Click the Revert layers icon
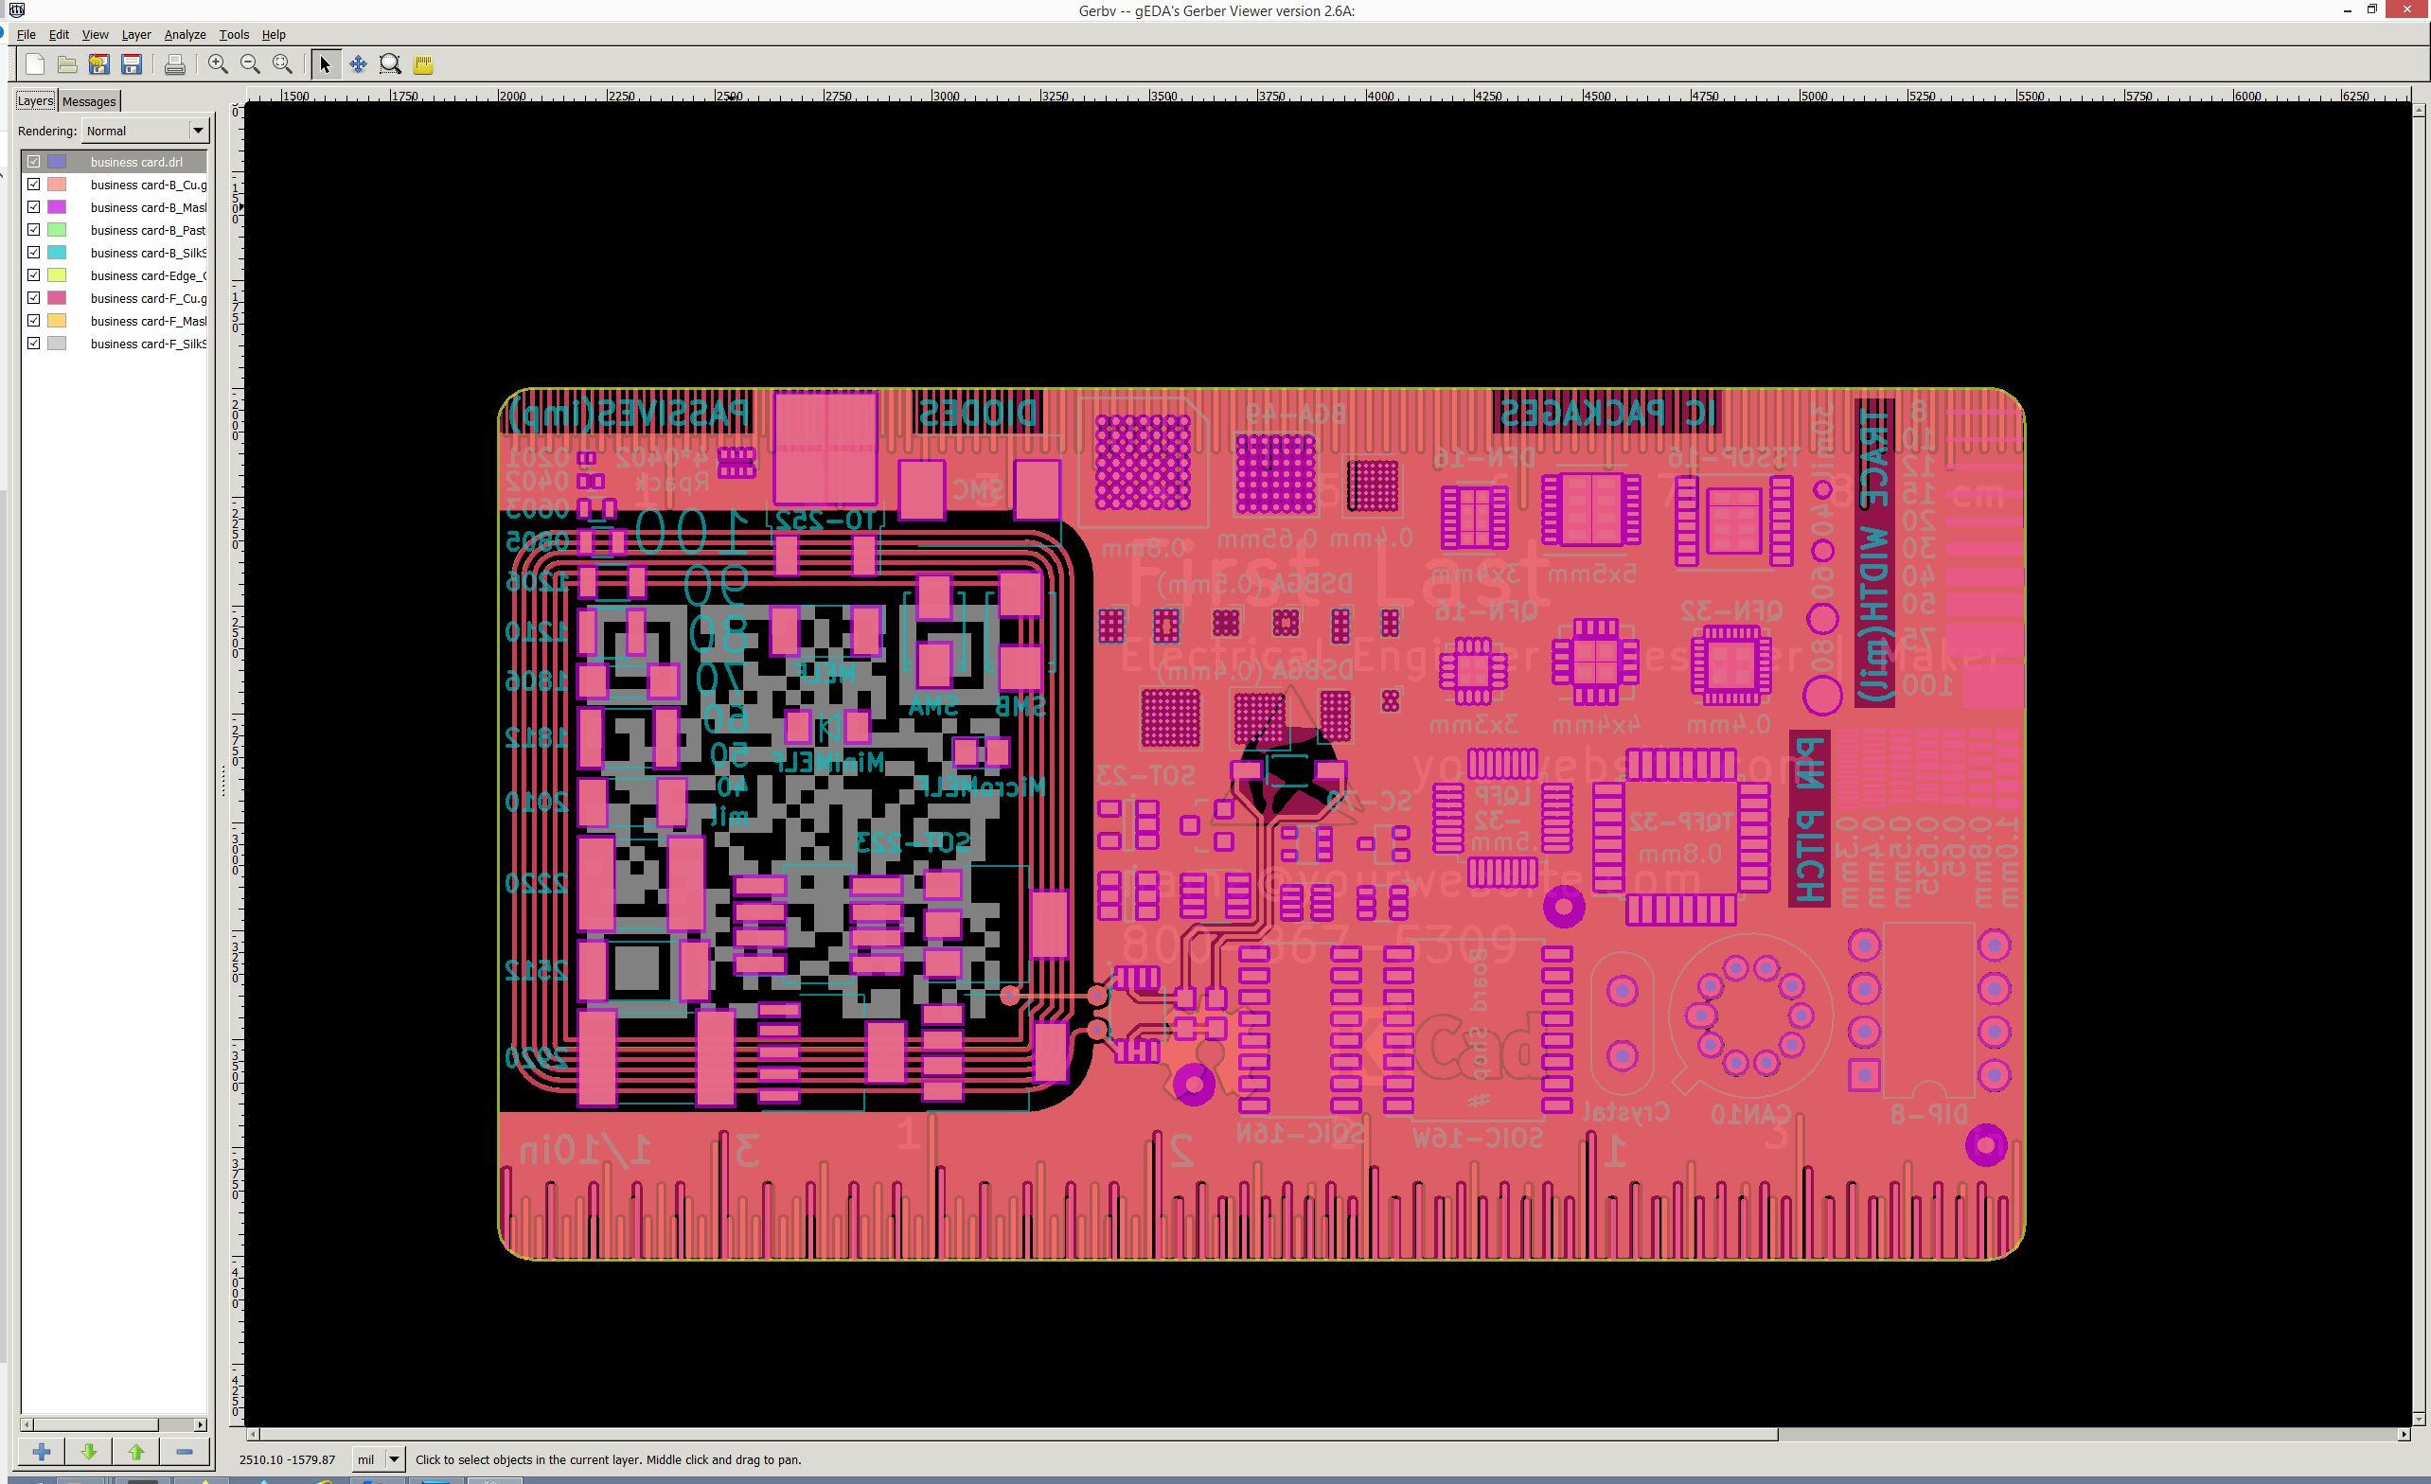 (x=98, y=65)
